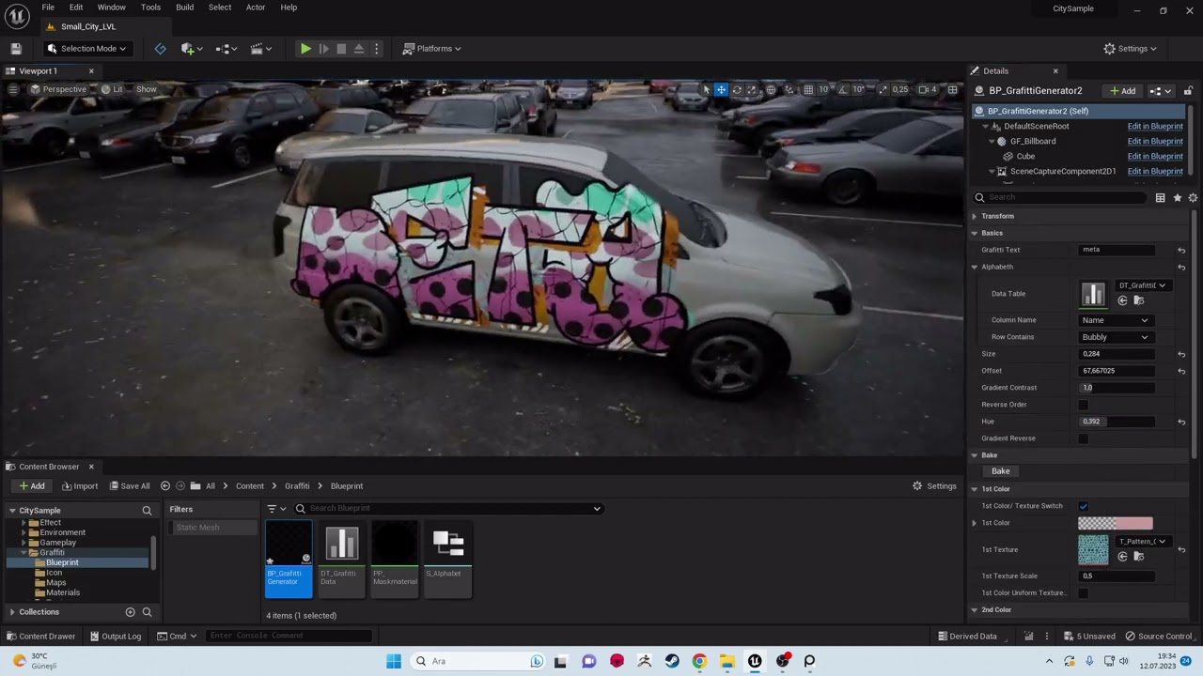Toggle the Reverse Order checkbox

click(1083, 405)
